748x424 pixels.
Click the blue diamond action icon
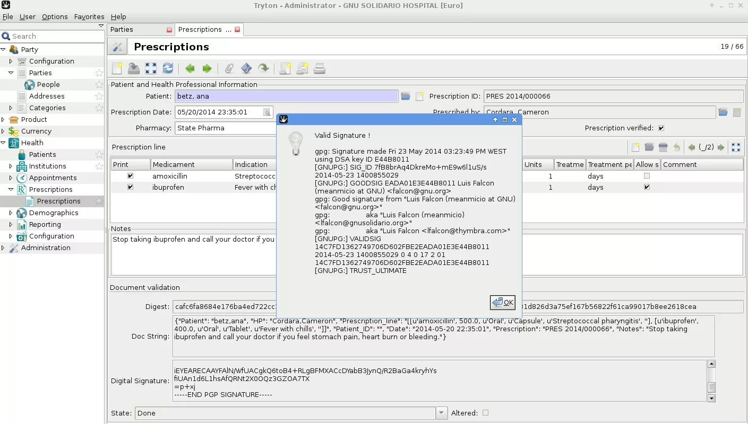point(246,68)
